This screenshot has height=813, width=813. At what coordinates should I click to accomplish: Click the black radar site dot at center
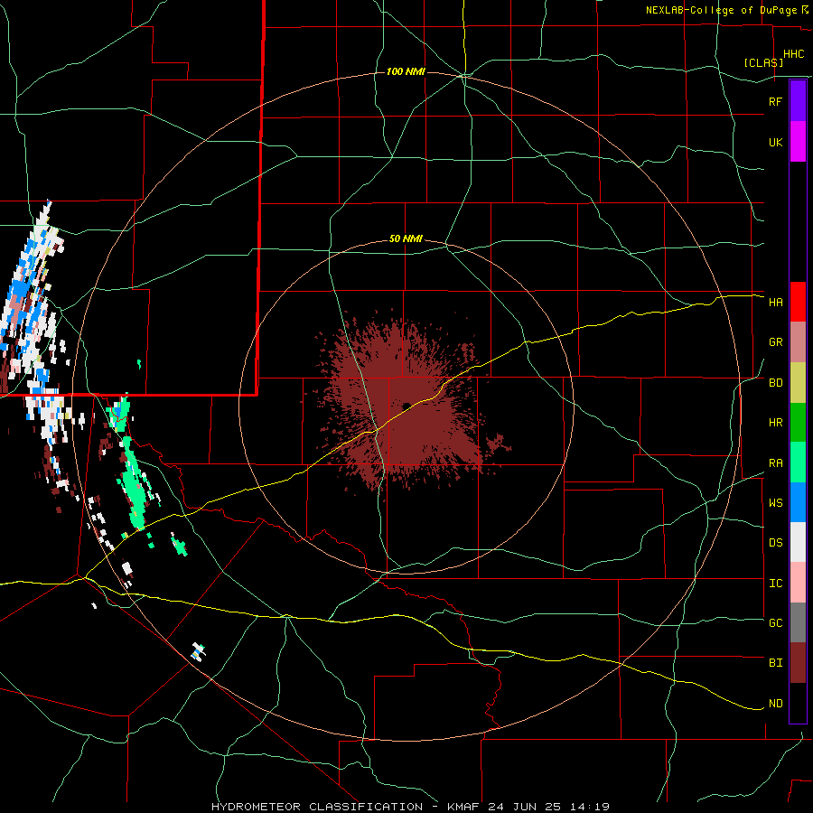(406, 406)
